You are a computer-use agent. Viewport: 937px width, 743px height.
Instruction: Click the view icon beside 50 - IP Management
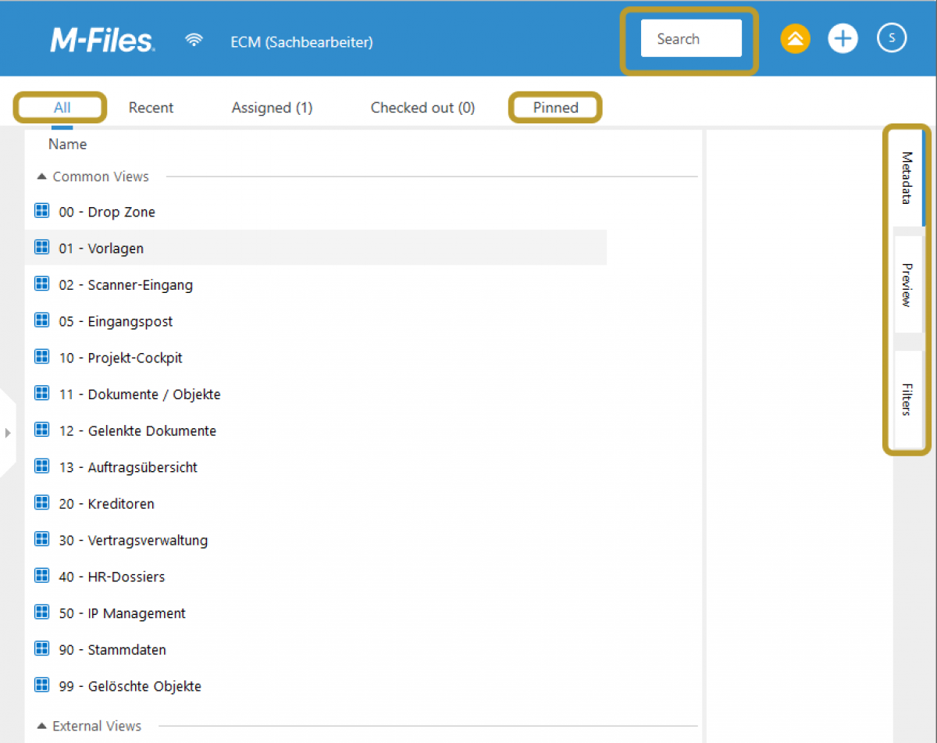tap(42, 613)
